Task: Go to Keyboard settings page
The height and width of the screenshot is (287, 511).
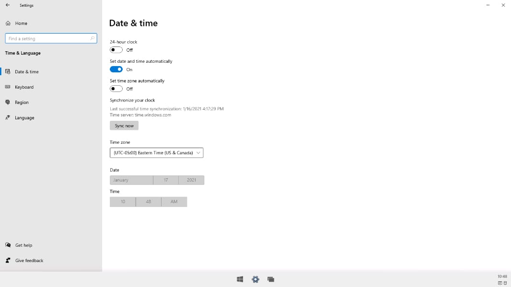Action: 24,87
